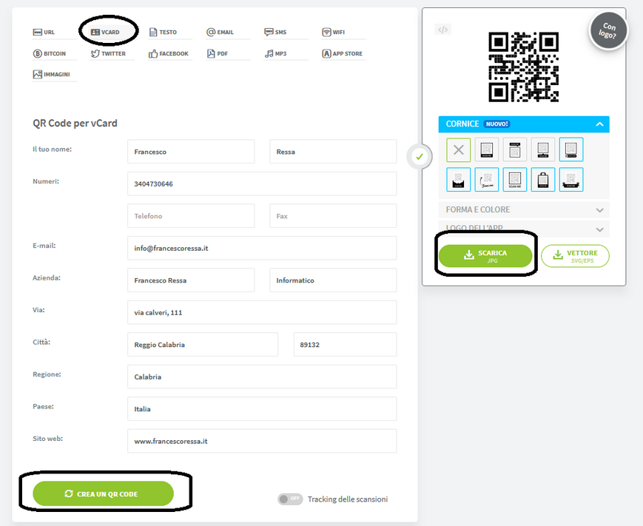The width and height of the screenshot is (643, 526).
Task: Click the job title field reading Informatico
Action: [333, 280]
